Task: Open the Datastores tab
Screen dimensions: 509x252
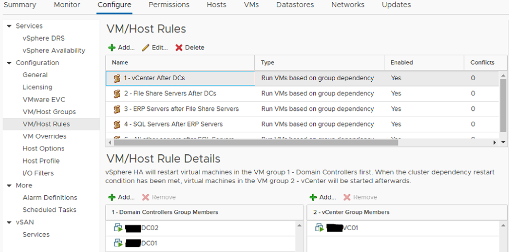Action: coord(295,5)
